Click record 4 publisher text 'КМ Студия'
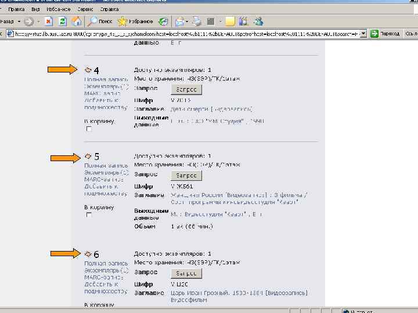Image resolution: width=418 pixels, height=313 pixels. 225,121
